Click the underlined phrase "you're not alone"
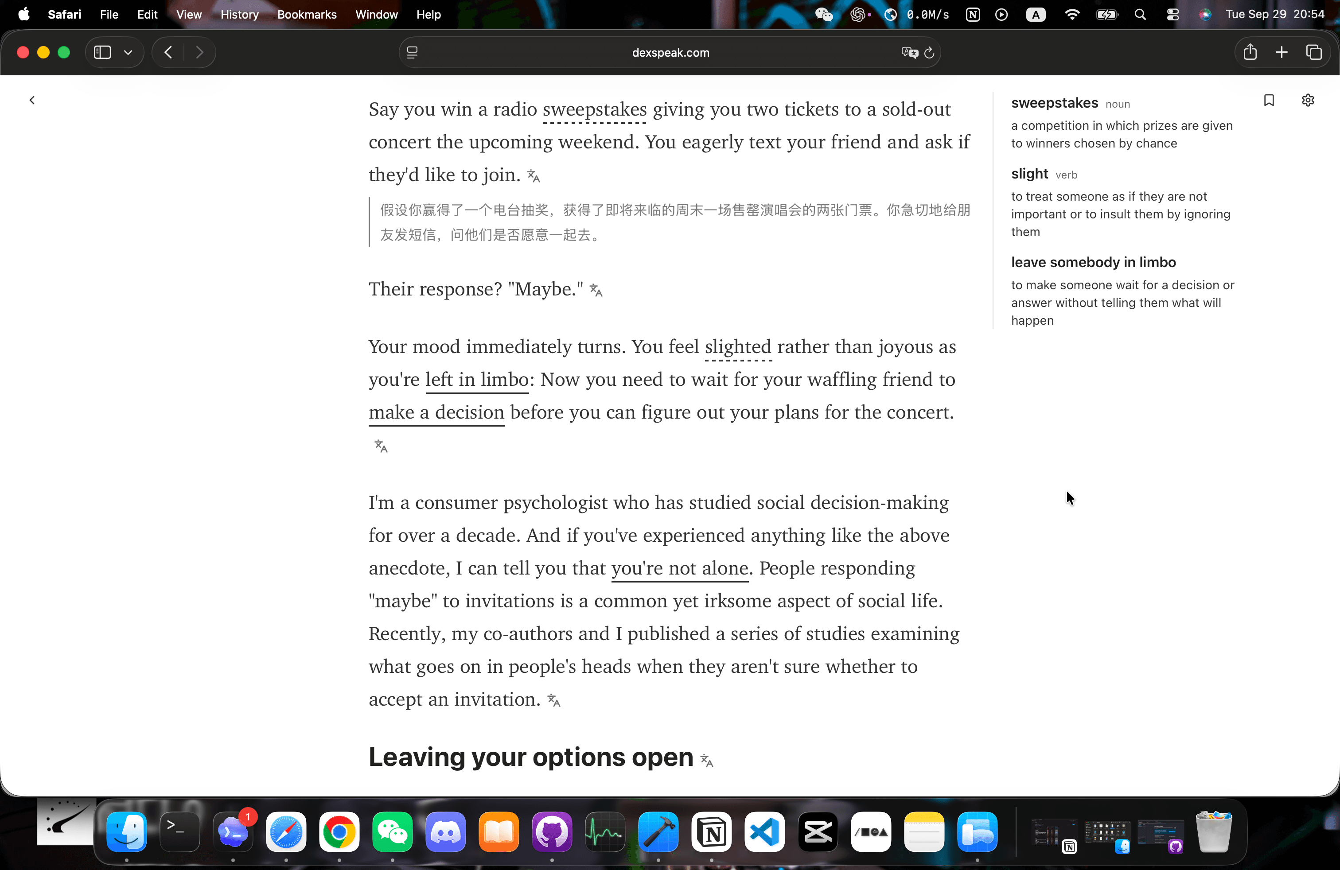This screenshot has width=1340, height=870. click(x=680, y=568)
